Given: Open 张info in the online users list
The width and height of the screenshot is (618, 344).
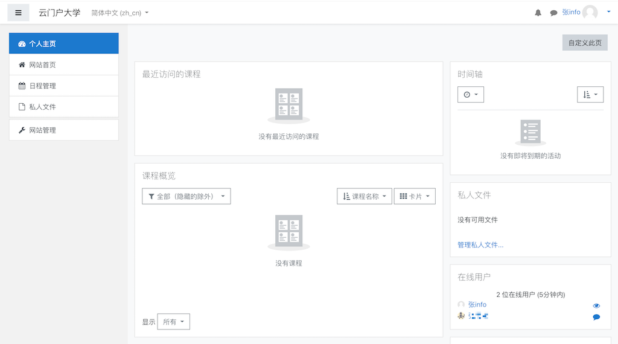Looking at the screenshot, I should click(477, 304).
